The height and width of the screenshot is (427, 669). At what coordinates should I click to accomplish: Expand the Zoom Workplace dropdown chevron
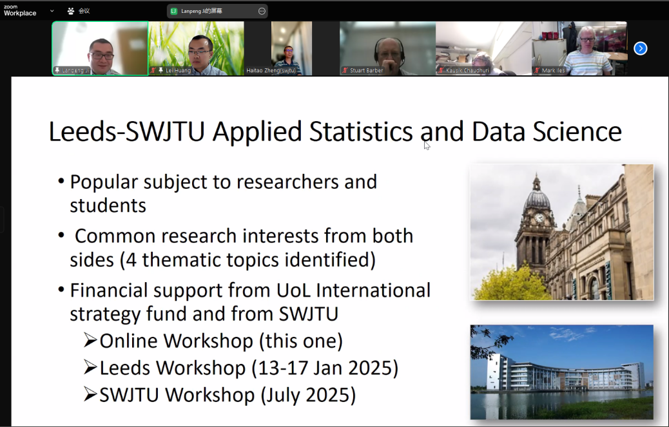[x=52, y=11]
